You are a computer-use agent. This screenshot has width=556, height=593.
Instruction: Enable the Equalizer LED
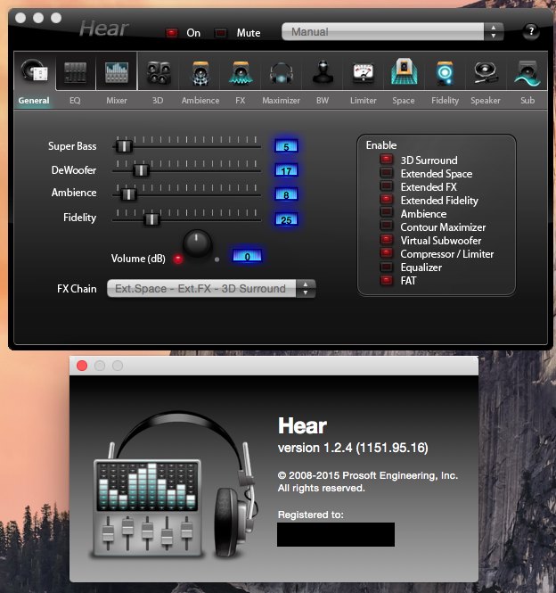click(387, 267)
